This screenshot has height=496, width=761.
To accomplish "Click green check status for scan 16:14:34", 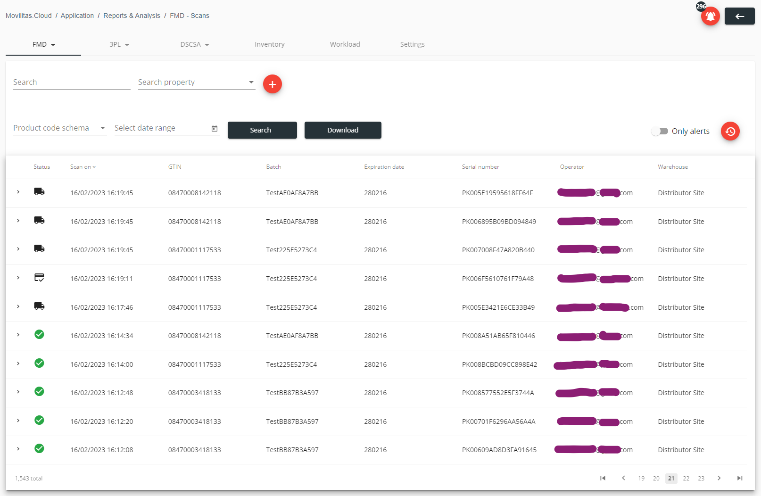I will tap(39, 334).
